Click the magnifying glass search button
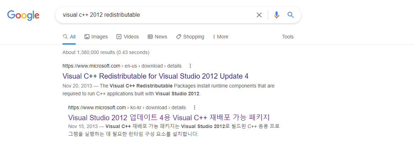Image resolution: width=414 pixels, height=143 pixels. [290, 15]
